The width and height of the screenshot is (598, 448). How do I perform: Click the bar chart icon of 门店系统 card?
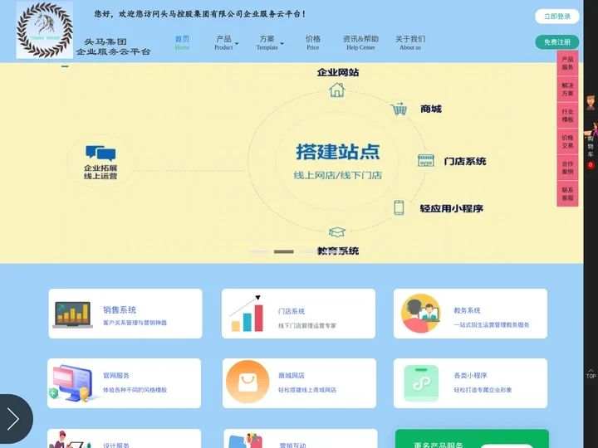(247, 314)
